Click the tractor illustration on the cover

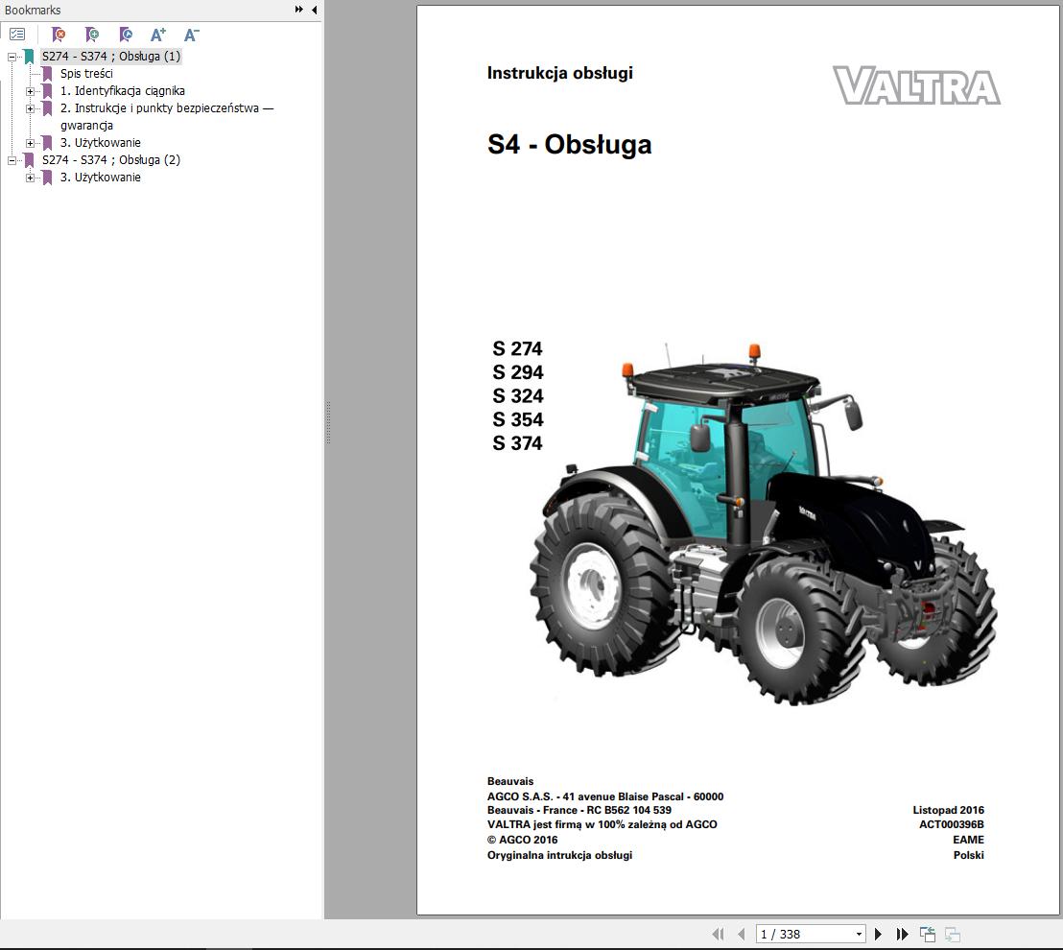click(764, 524)
